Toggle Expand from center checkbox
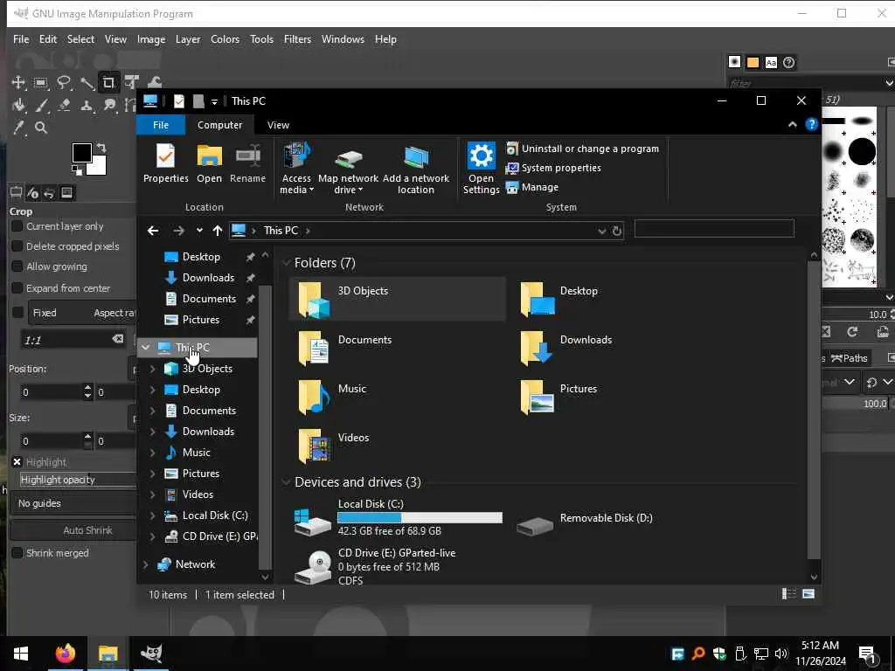Screen dimensions: 895x671 [x=17, y=288]
